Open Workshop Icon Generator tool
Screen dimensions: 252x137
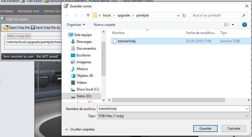65,1
